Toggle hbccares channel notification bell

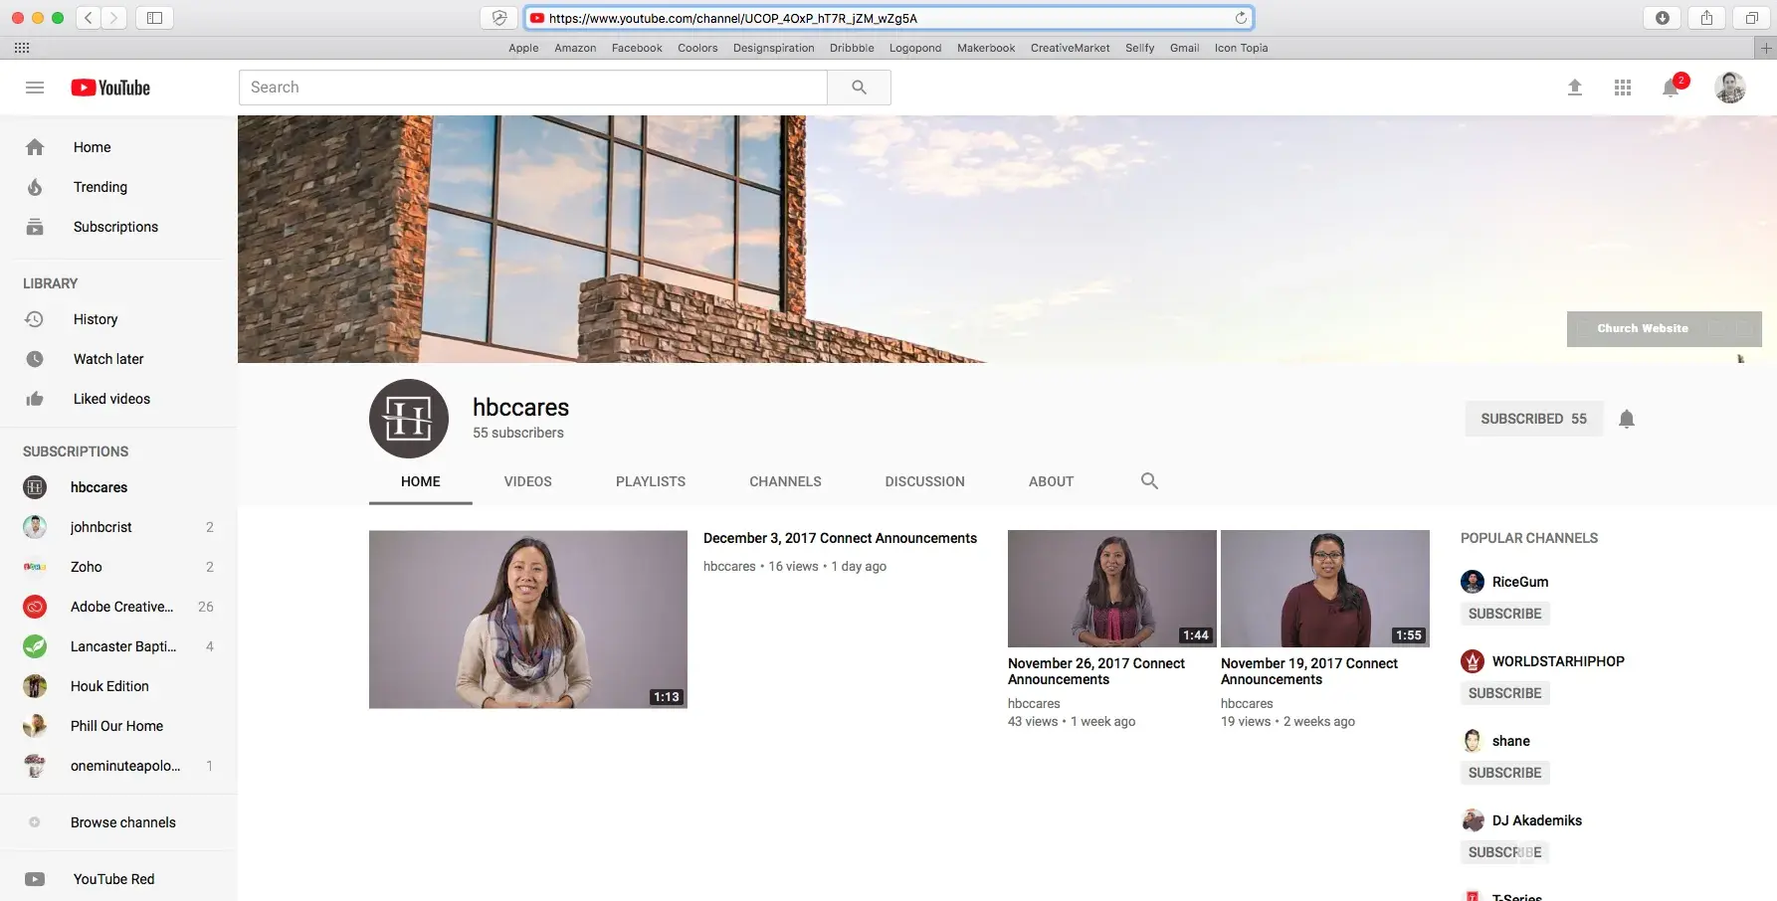[1626, 419]
